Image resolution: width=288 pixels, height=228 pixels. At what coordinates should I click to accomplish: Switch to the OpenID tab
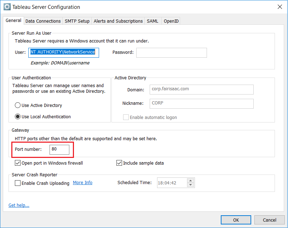coord(171,21)
